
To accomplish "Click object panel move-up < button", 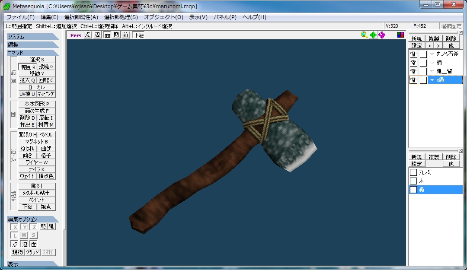I will click(429, 45).
